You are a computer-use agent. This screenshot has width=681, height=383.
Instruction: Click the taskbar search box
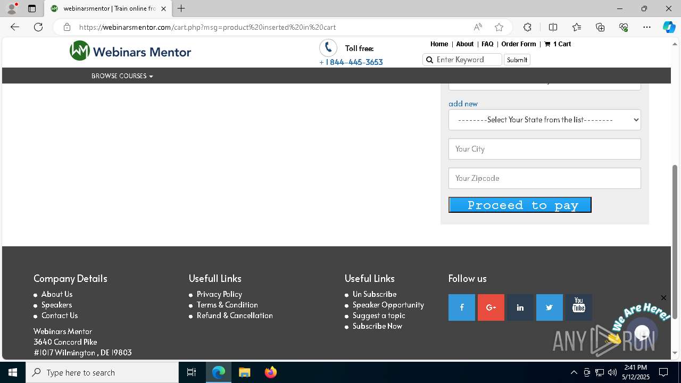(x=102, y=372)
